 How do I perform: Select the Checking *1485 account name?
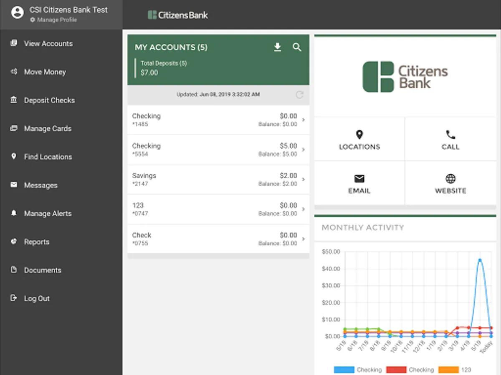coord(146,116)
